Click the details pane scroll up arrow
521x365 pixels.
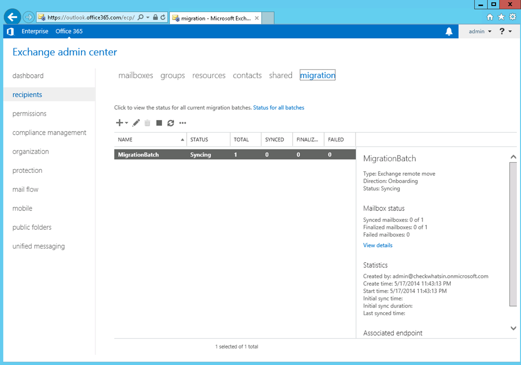pyautogui.click(x=513, y=157)
